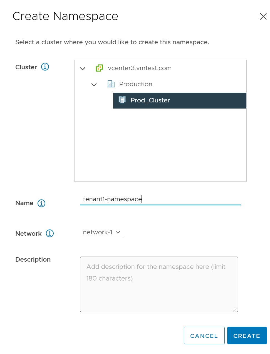Click the Description field label
This screenshot has height=354, width=270.
(x=33, y=260)
